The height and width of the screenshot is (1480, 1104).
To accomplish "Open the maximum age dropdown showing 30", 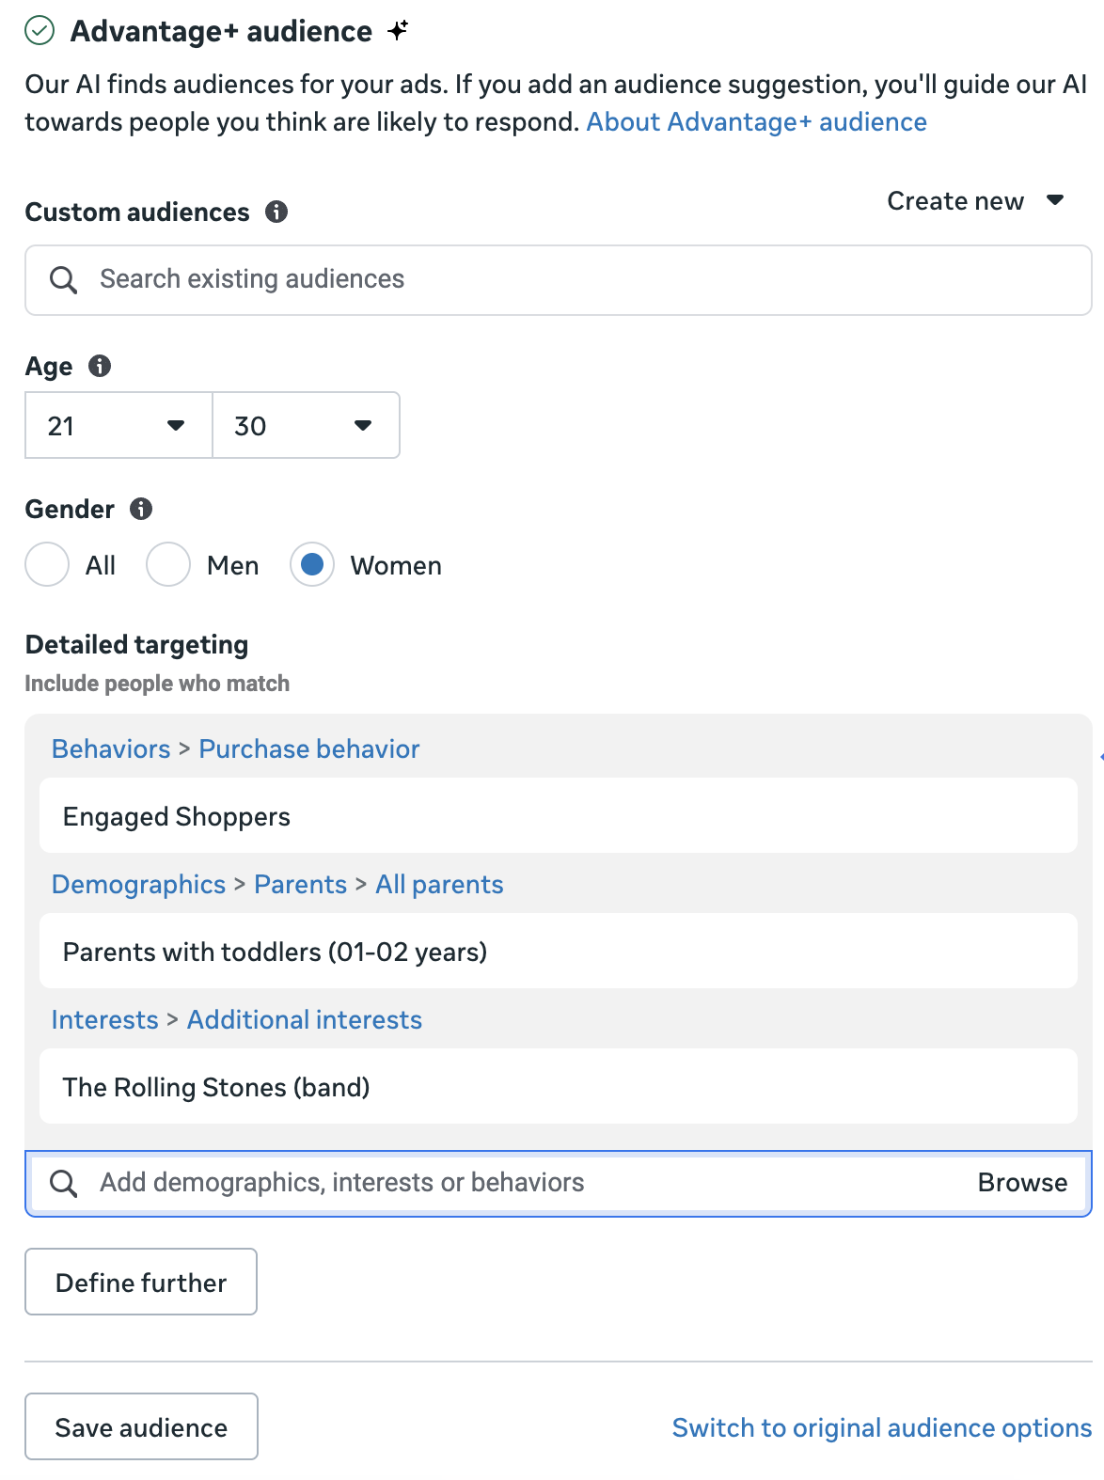I will click(306, 426).
